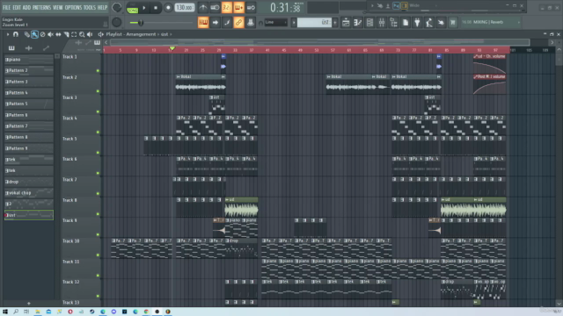Select the Mute tool in Playlist
Image resolution: width=563 pixels, height=316 pixels.
[51, 34]
